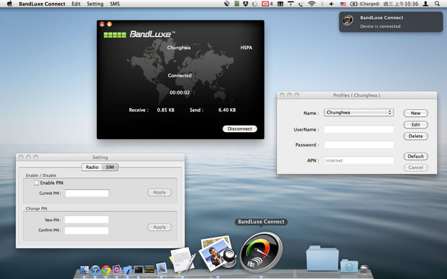Viewport: 447px width, 279px height.
Task: Click the volume icon in menu bar
Action: (331, 4)
